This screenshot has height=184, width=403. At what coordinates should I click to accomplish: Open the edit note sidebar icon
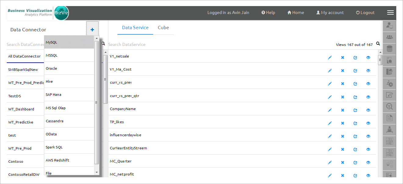tap(389, 95)
